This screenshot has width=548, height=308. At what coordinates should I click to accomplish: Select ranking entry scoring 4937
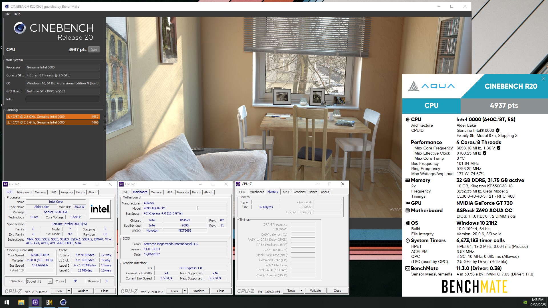coord(53,117)
